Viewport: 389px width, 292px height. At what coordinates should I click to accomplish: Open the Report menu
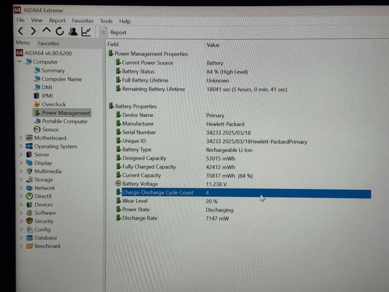[57, 20]
